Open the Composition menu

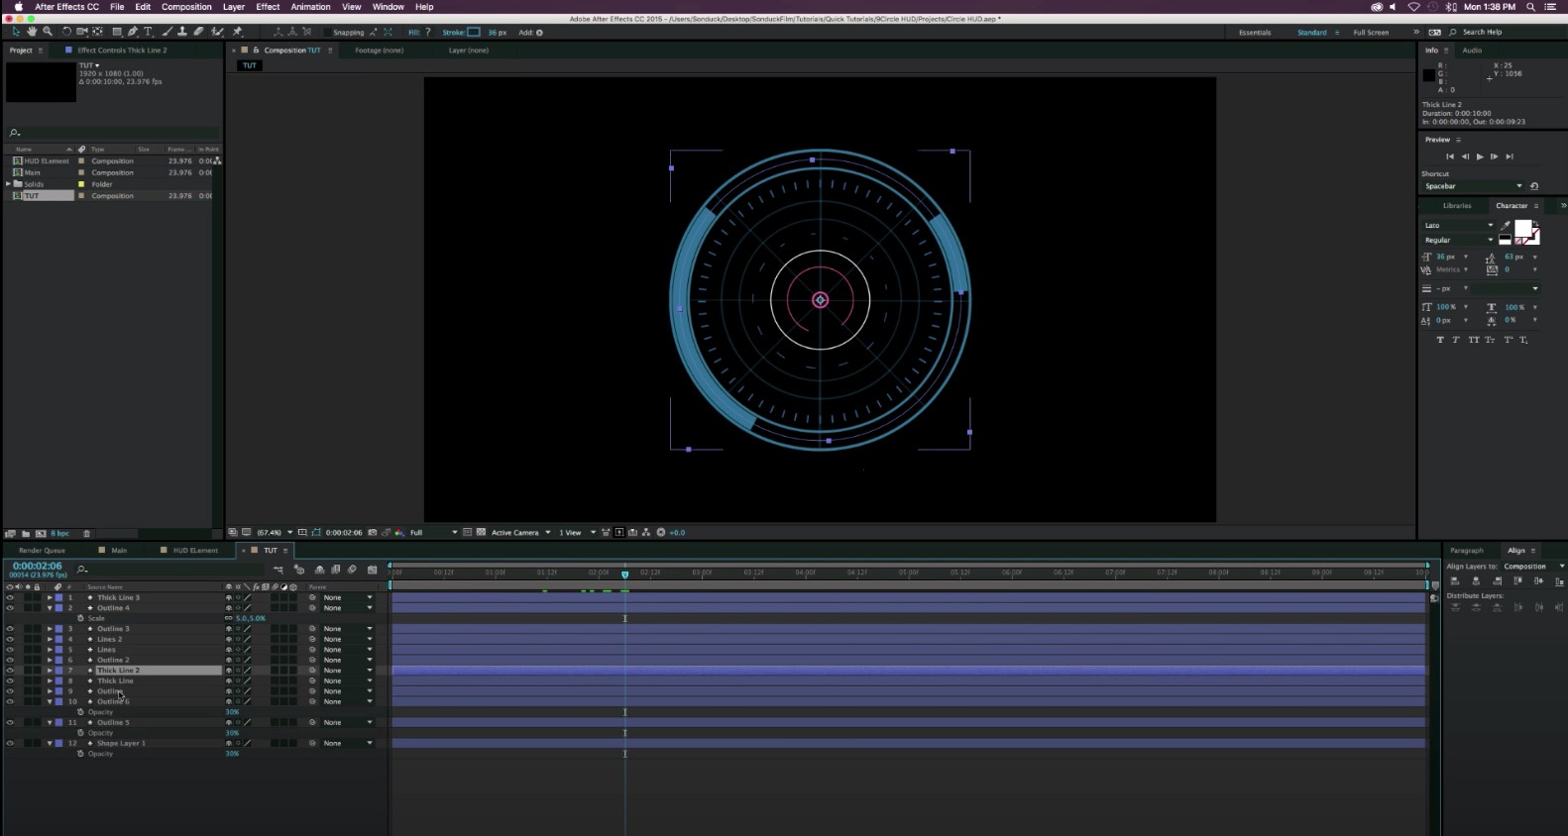tap(186, 7)
